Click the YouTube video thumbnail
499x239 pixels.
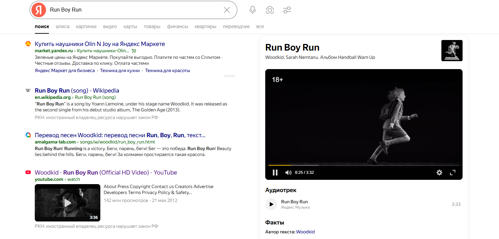[68, 203]
